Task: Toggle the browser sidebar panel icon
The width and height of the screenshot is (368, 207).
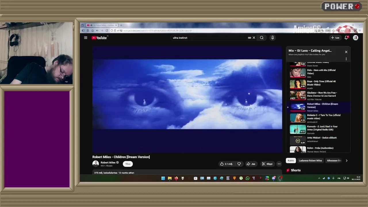Action: pos(83,30)
